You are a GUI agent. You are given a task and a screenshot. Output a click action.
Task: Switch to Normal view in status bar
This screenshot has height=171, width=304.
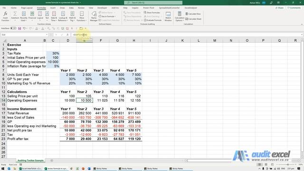(x=259, y=165)
